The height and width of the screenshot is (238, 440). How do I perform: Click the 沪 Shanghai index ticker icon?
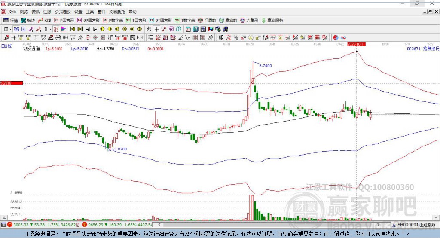coord(10,225)
